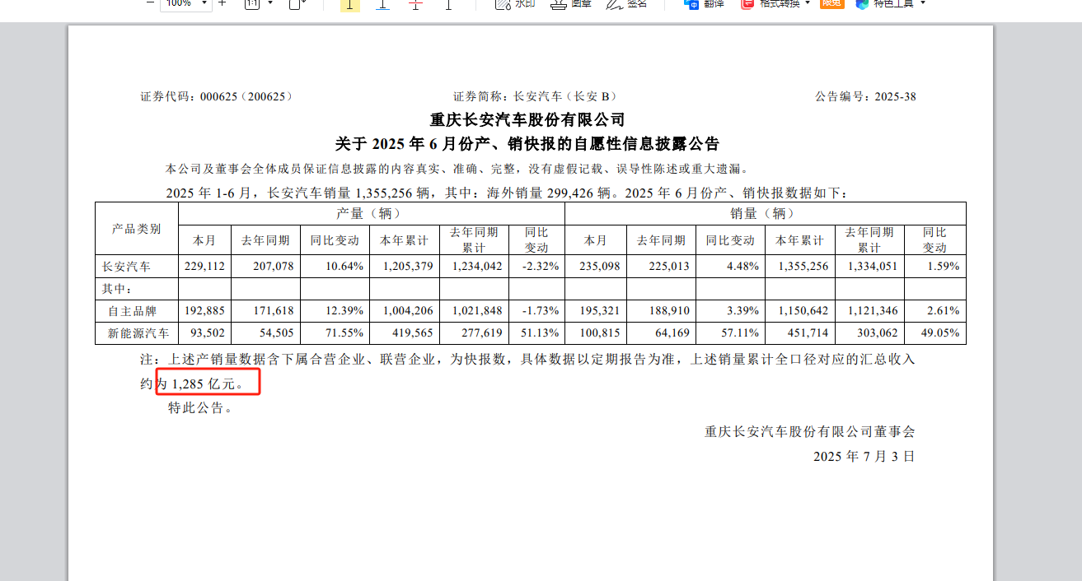The width and height of the screenshot is (1082, 581).
Task: Click the cell value 229,112
Action: [x=204, y=267]
